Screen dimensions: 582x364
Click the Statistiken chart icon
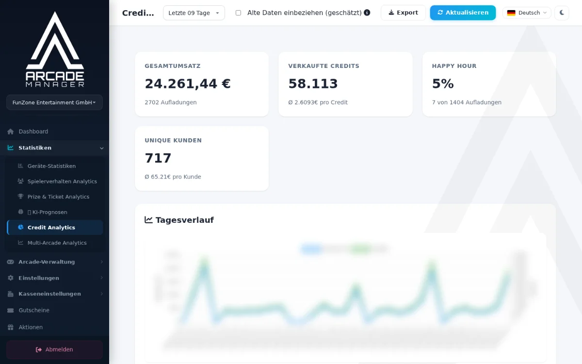pyautogui.click(x=11, y=148)
